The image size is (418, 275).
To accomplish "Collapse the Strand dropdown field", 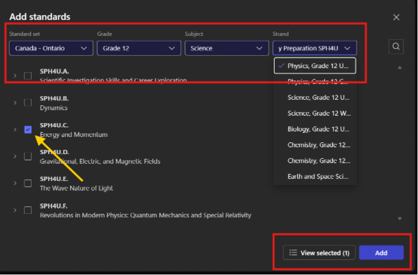I will [x=315, y=49].
